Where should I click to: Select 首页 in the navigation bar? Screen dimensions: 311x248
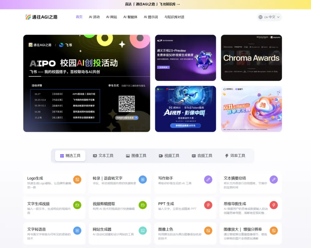point(79,17)
